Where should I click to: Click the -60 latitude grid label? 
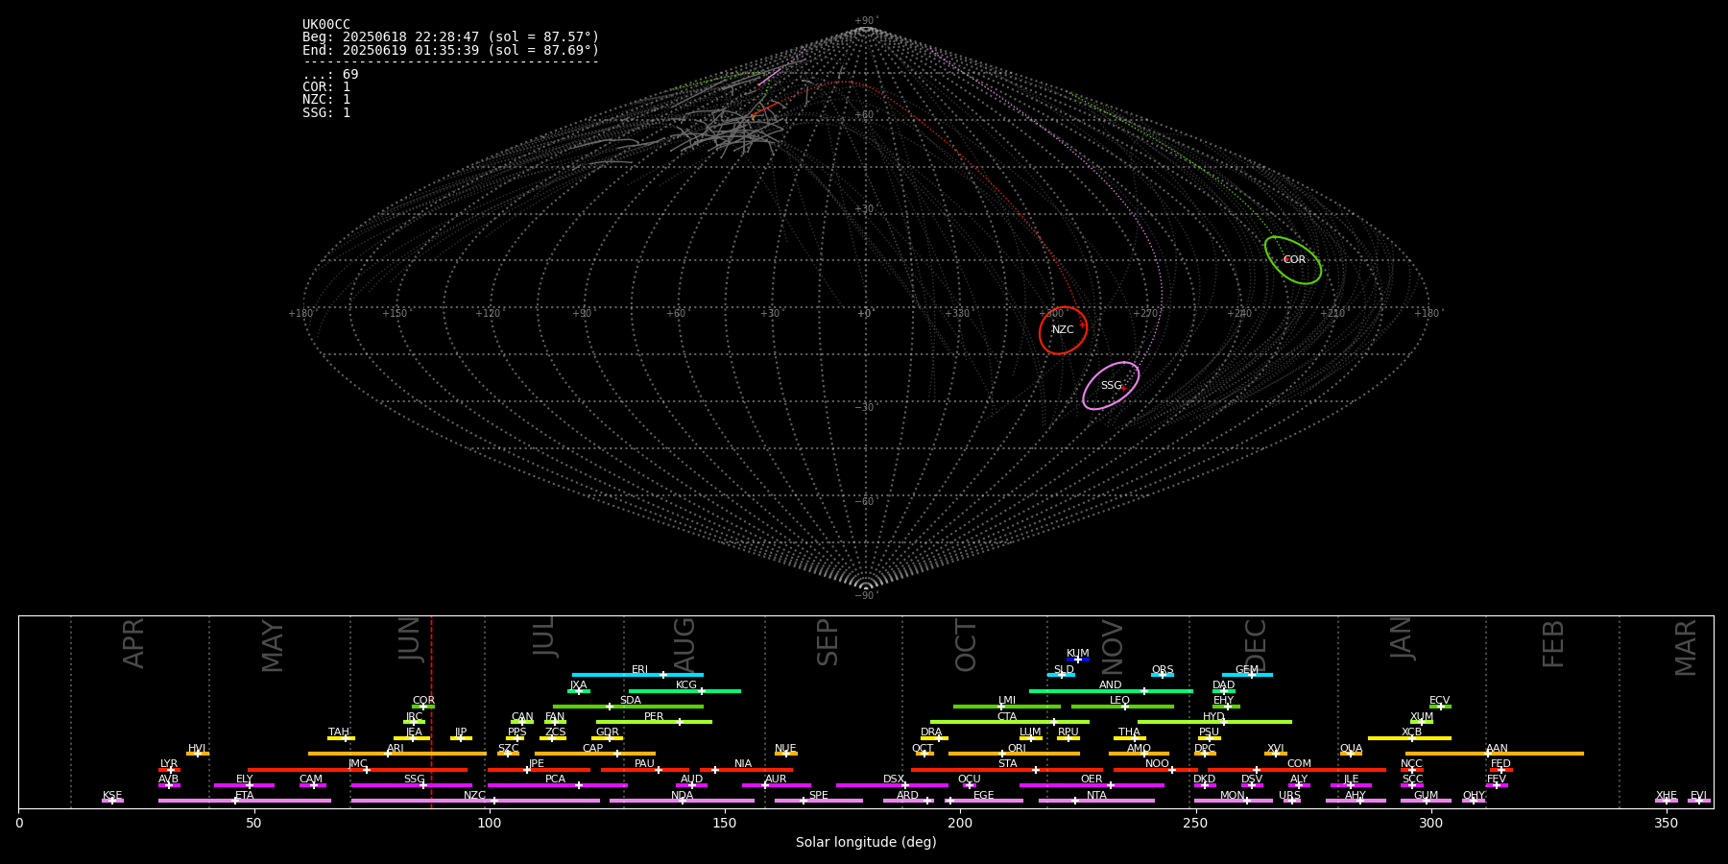865,502
